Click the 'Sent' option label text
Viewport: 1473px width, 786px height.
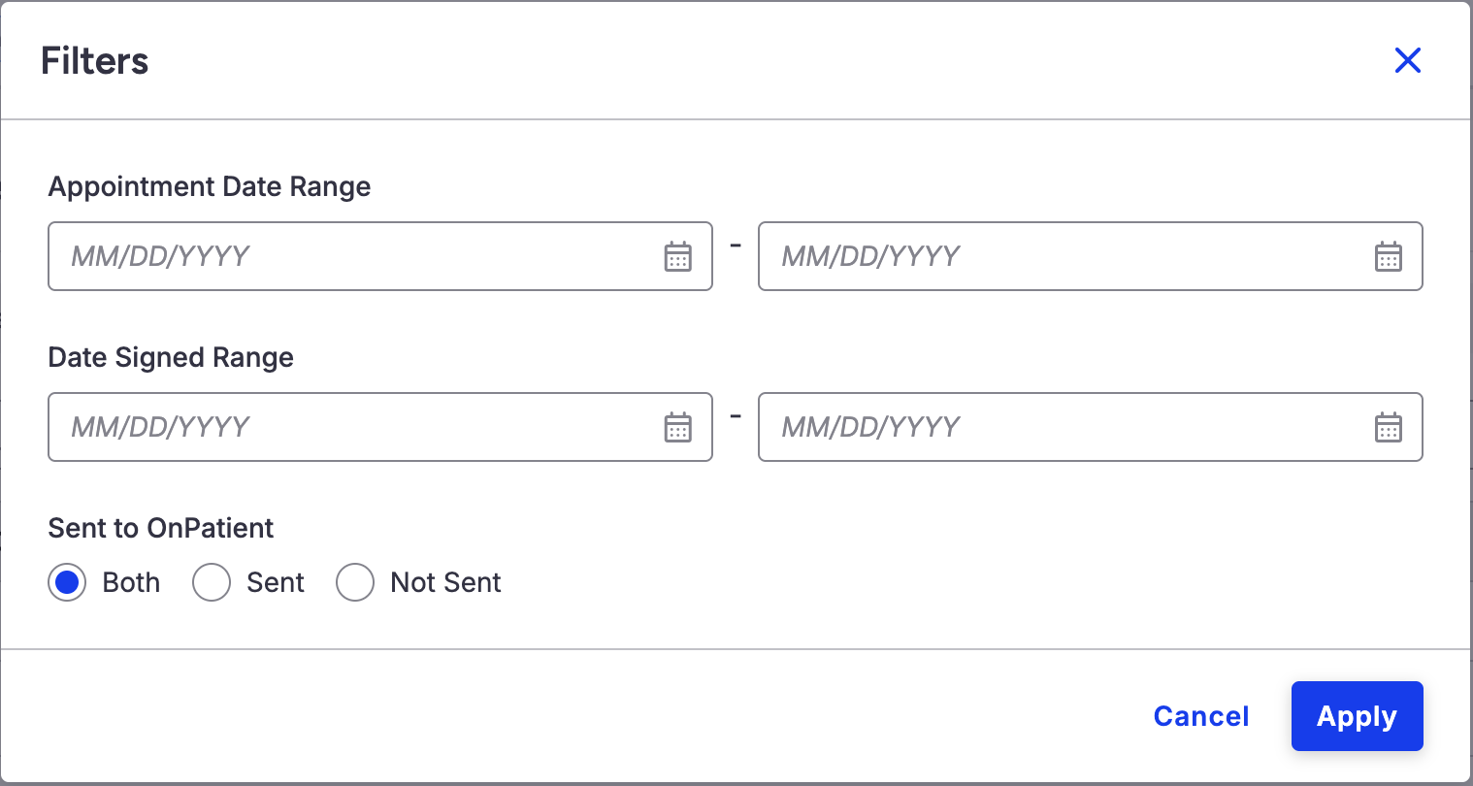click(276, 583)
